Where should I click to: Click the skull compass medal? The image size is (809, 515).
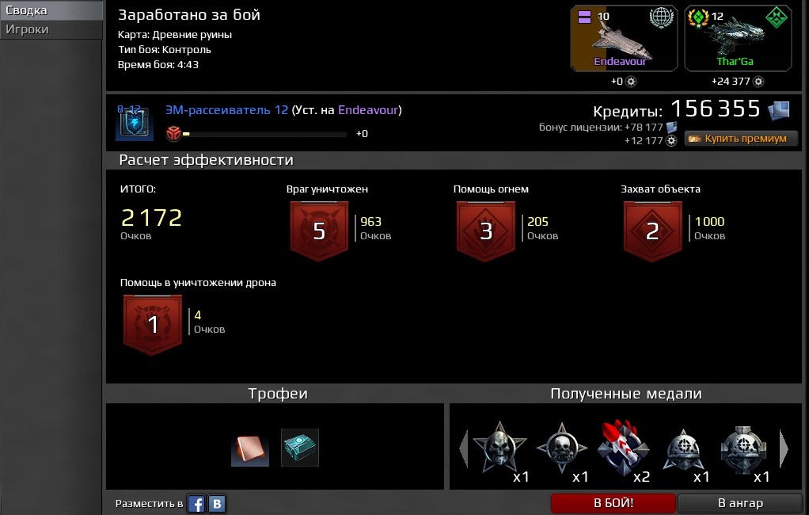[x=562, y=448]
